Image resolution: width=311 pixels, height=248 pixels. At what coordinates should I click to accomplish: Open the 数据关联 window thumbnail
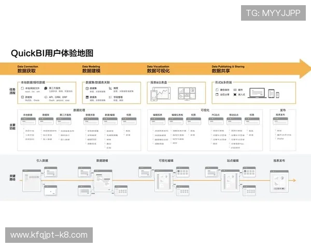click(x=91, y=121)
